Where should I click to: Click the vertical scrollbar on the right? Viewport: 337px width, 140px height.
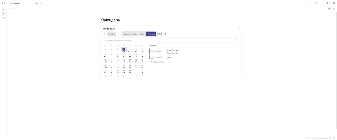(x=336, y=71)
